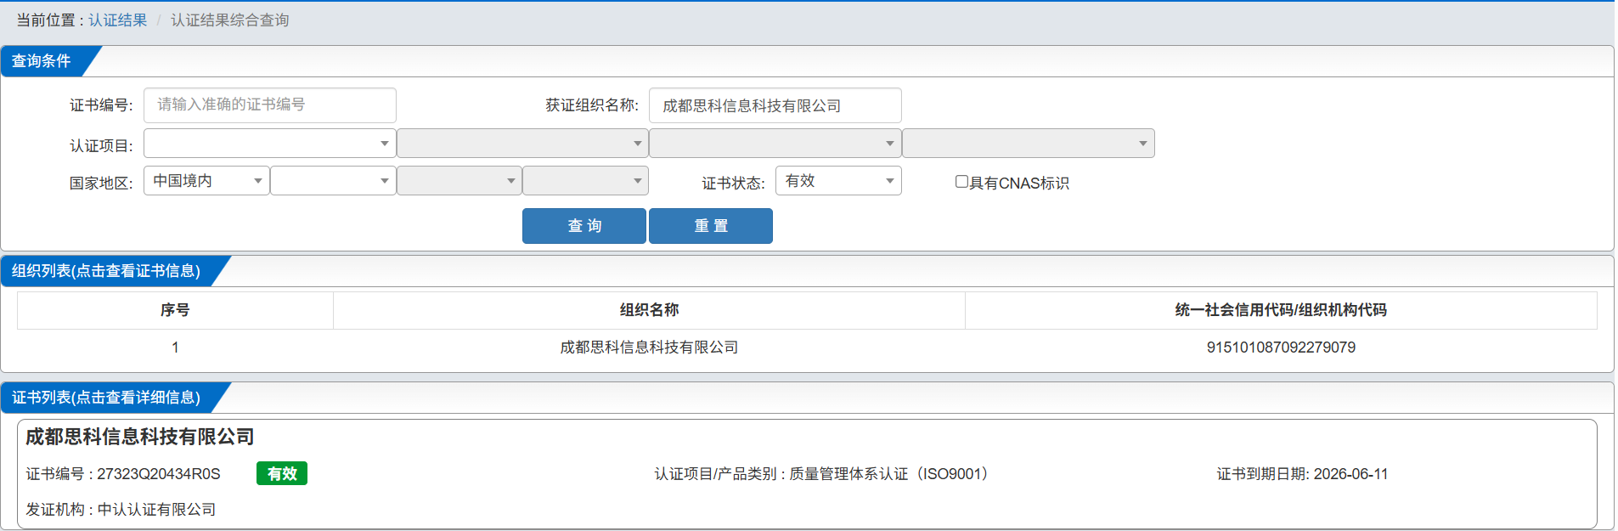Open the third 认证项目 dropdown
Viewport: 1618px width, 531px height.
[775, 144]
